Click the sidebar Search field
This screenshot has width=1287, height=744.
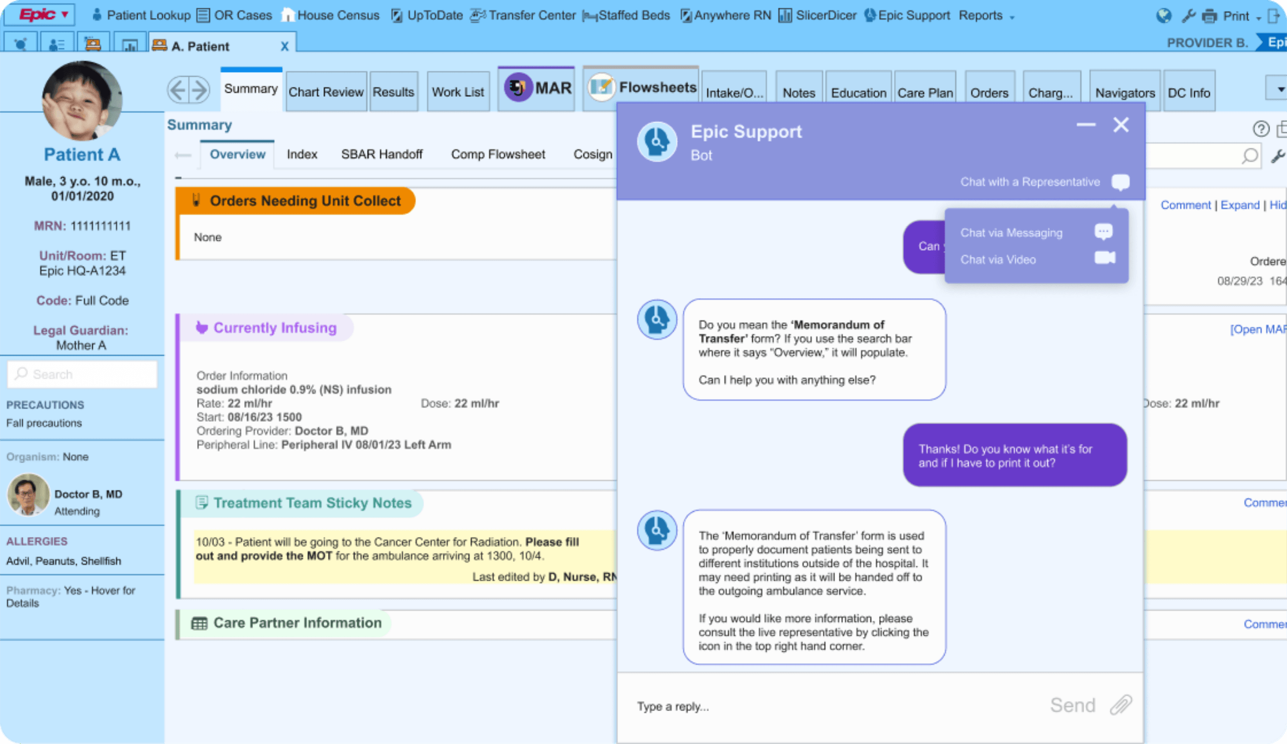coord(82,374)
